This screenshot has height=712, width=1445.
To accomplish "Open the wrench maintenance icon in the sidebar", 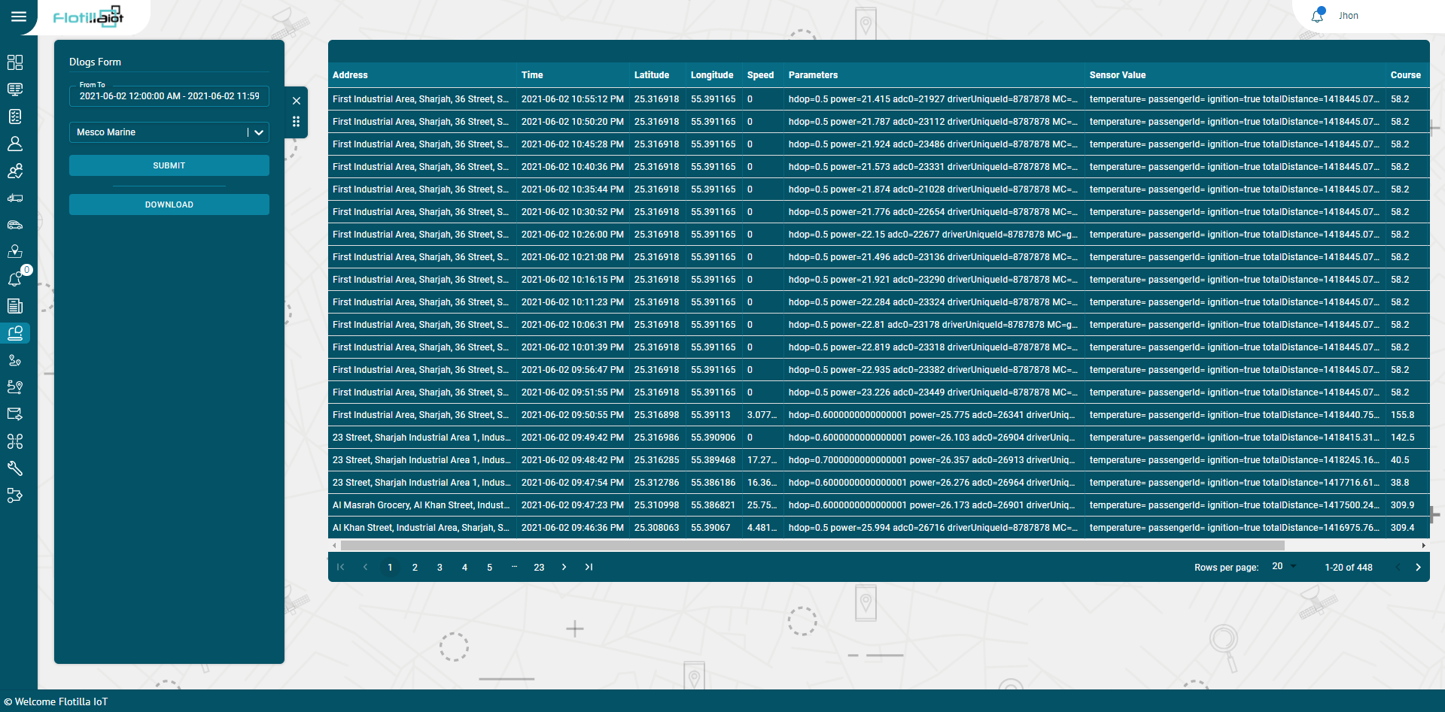I will click(x=15, y=468).
